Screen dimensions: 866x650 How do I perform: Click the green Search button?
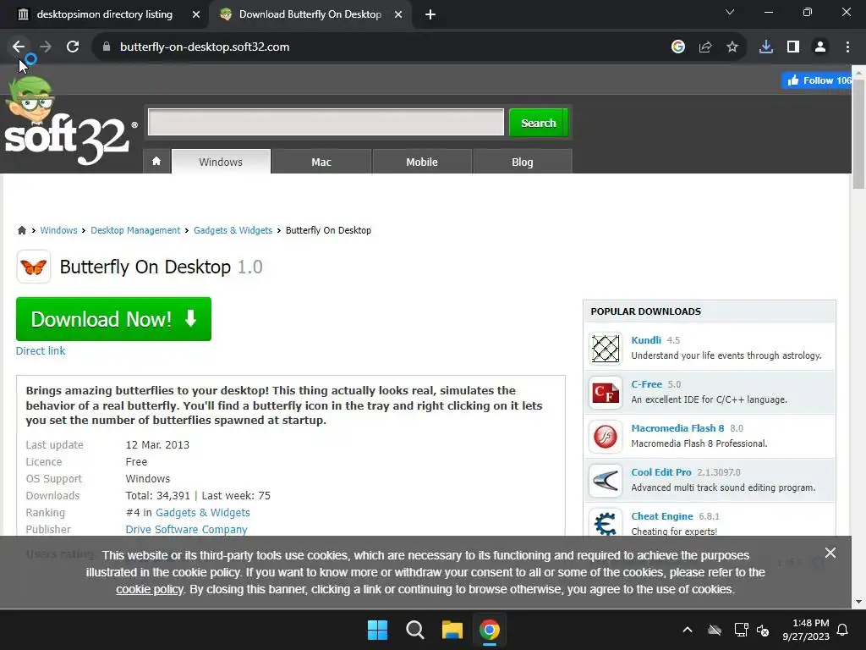pyautogui.click(x=539, y=122)
